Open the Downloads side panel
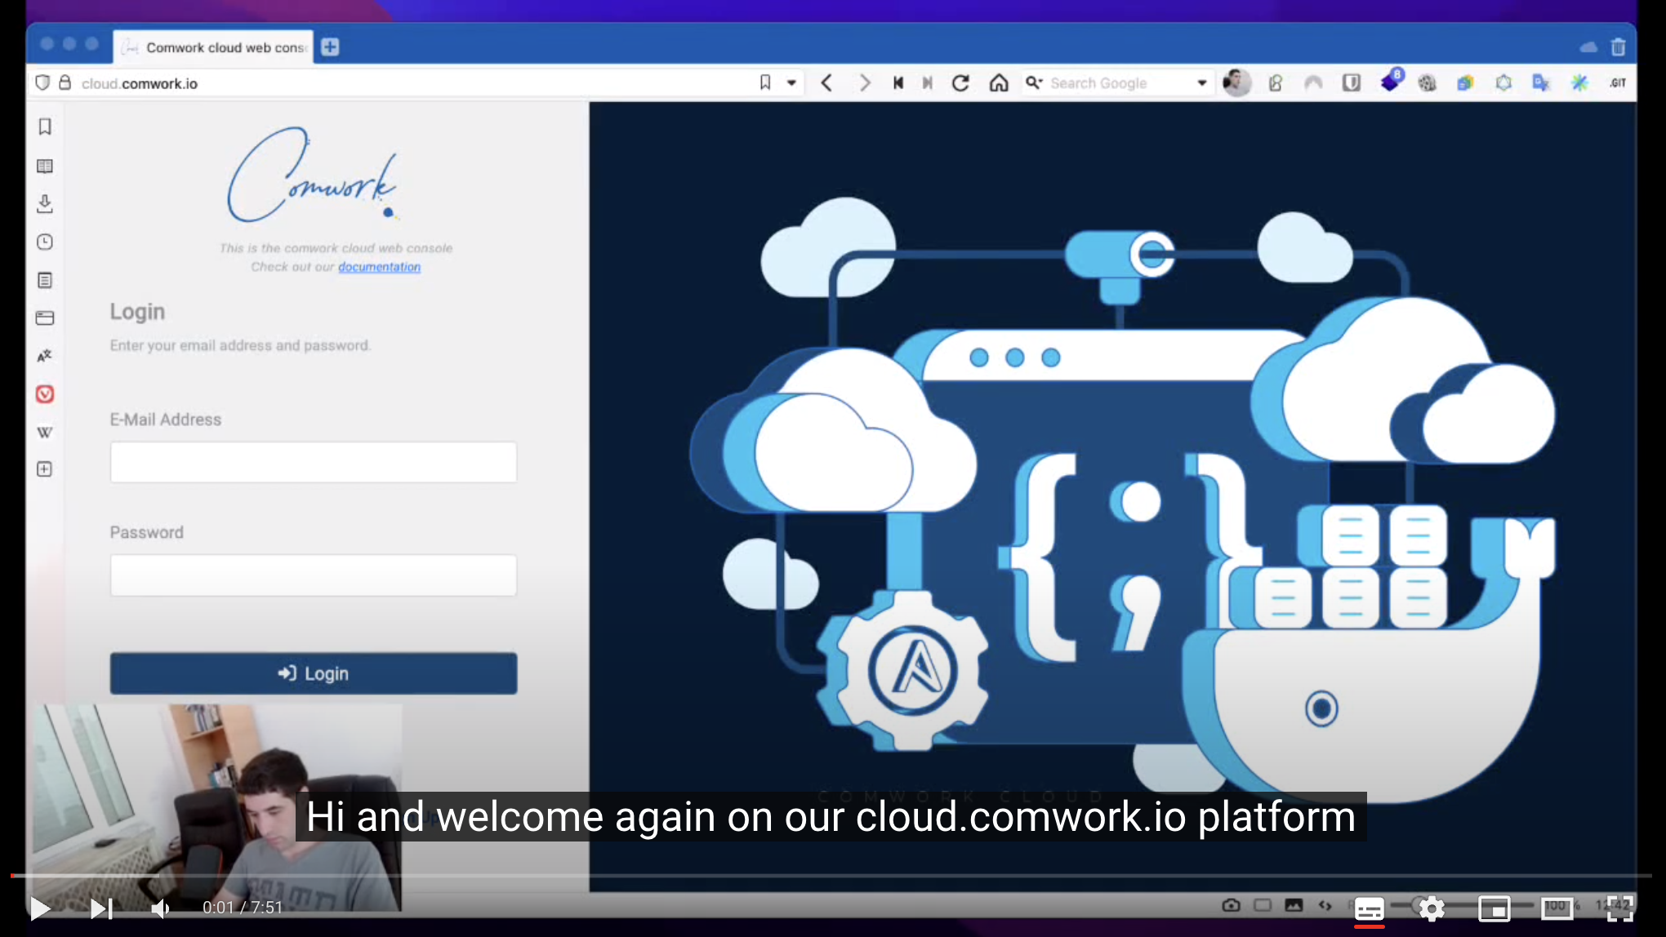The image size is (1666, 937). pyautogui.click(x=45, y=203)
